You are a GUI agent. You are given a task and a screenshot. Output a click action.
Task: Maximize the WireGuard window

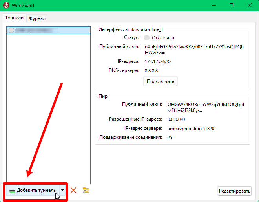(x=232, y=5)
